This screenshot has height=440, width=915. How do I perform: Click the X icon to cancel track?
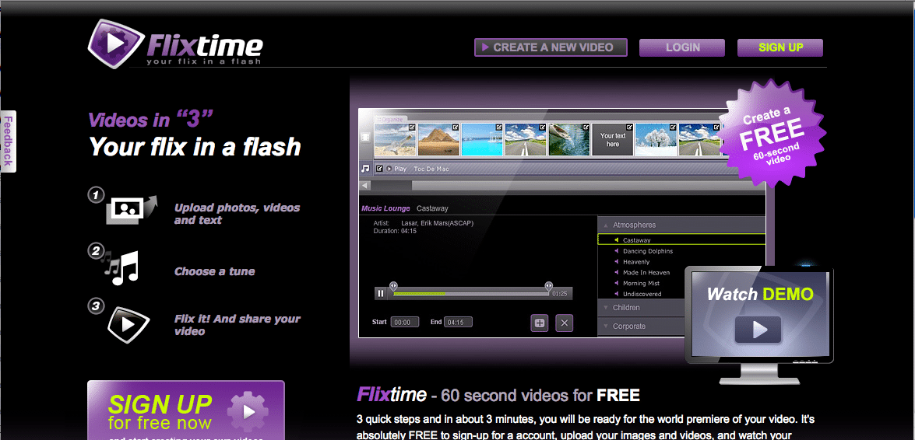click(565, 323)
